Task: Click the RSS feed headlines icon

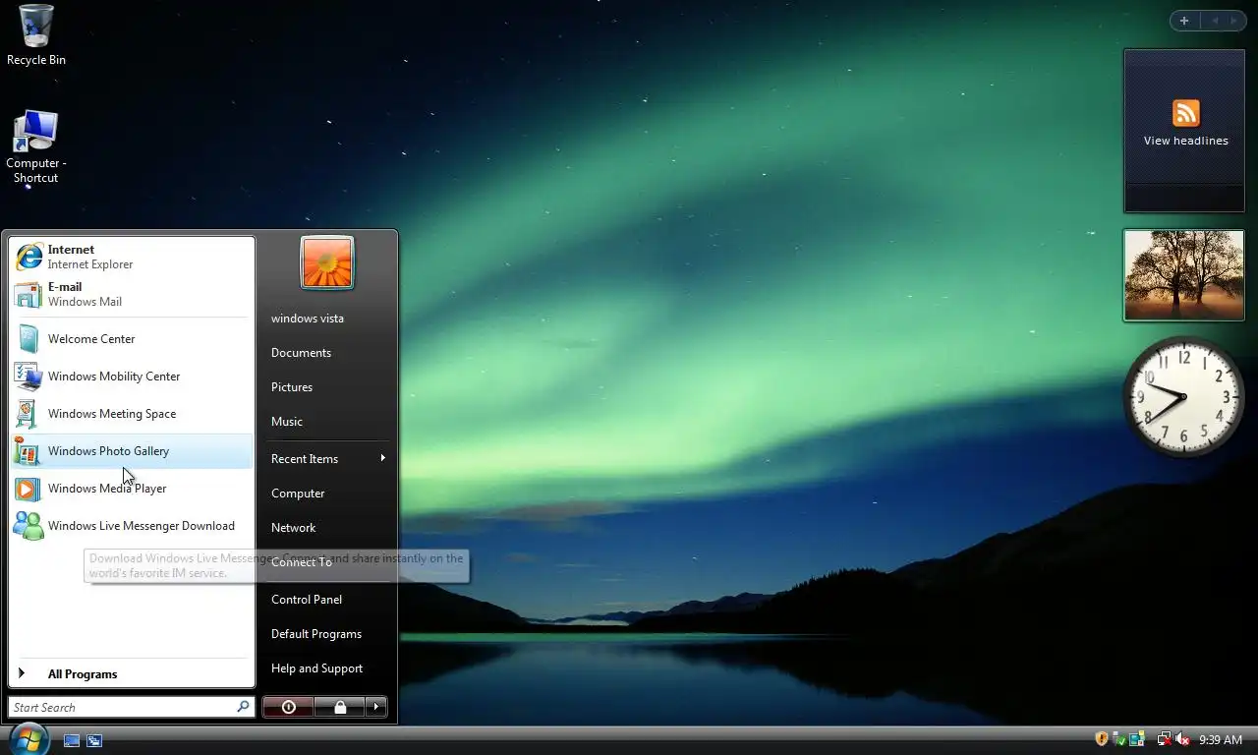Action: (1186, 113)
